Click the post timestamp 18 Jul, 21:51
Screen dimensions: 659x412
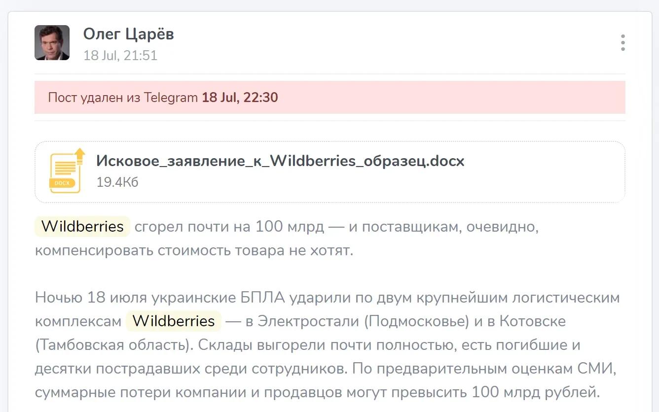coord(120,55)
